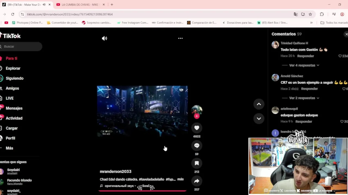Close the LA CUMBIA DE CHIV4S tab
348x195 pixels.
point(104,5)
